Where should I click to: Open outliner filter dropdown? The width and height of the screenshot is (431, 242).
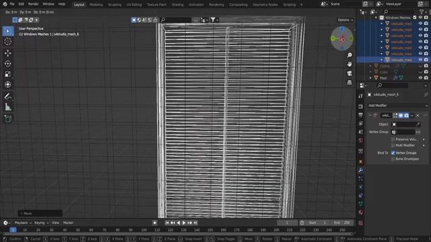tap(423, 11)
